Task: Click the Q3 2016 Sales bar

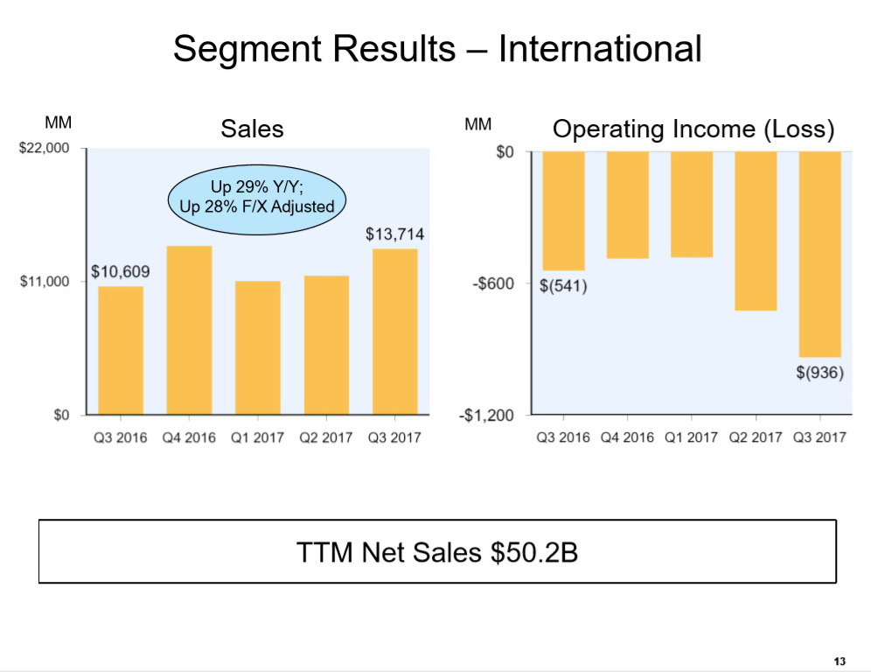Action: pyautogui.click(x=121, y=350)
